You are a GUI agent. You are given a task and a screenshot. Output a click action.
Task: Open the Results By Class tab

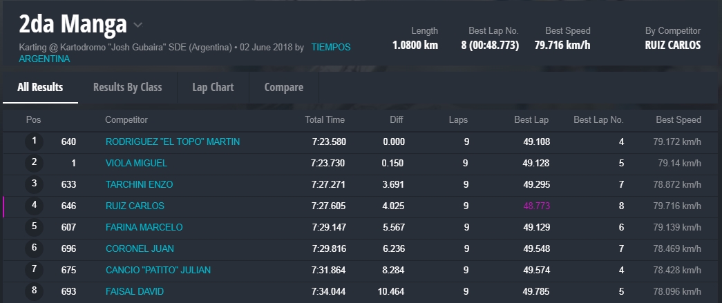[x=127, y=87]
